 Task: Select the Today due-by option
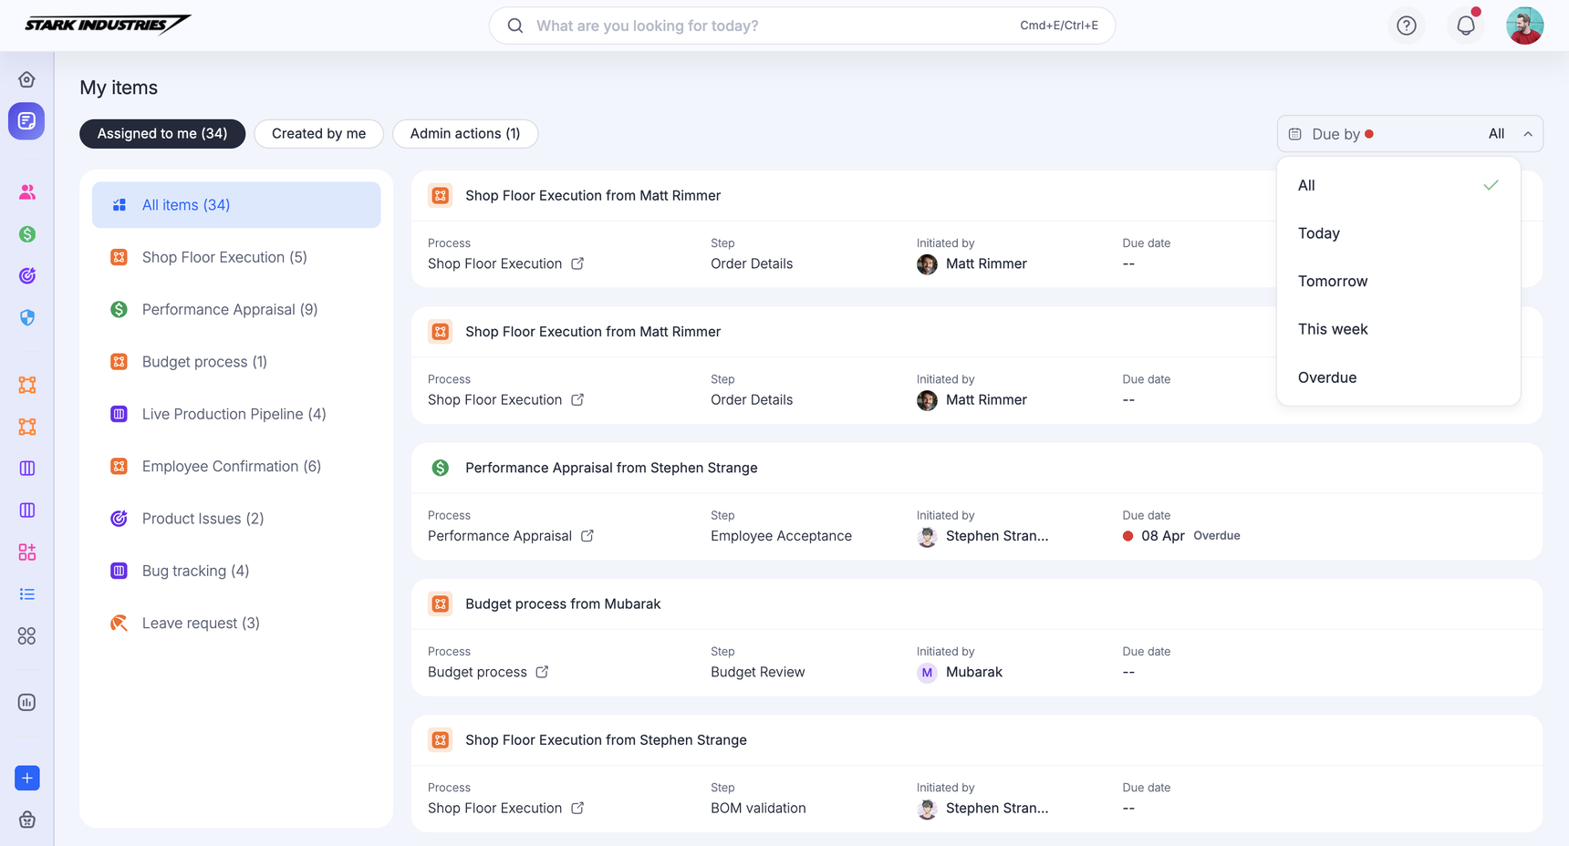[1318, 233]
